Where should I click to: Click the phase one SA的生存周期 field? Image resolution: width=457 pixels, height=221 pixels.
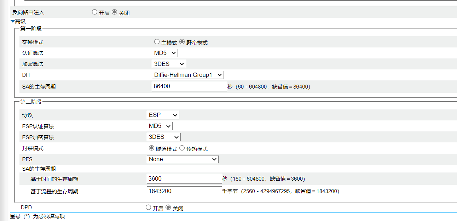(189, 86)
